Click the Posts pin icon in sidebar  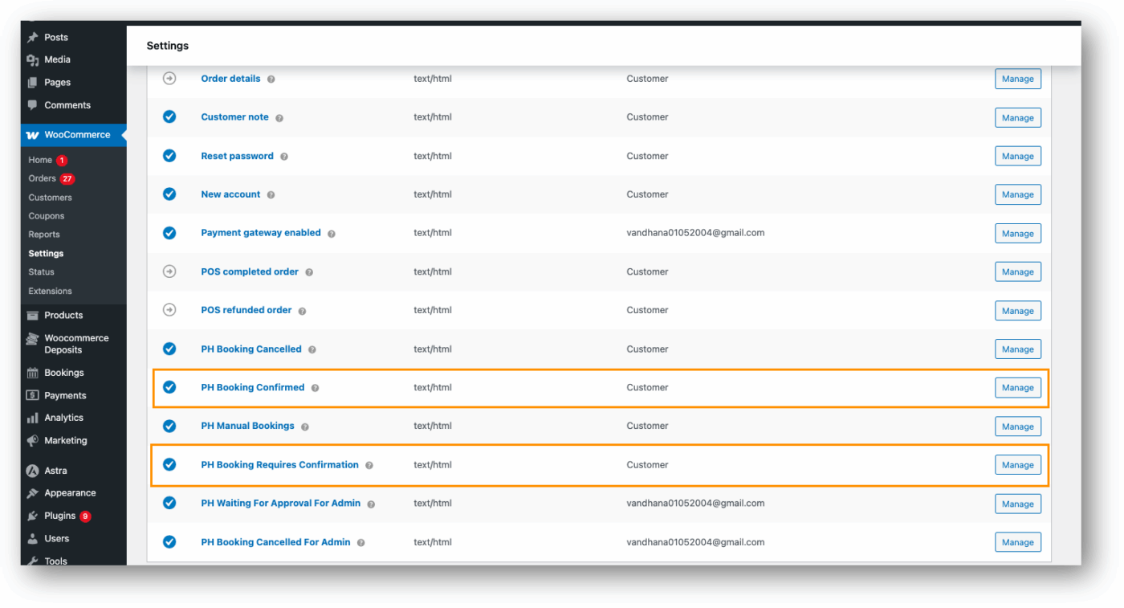point(33,38)
